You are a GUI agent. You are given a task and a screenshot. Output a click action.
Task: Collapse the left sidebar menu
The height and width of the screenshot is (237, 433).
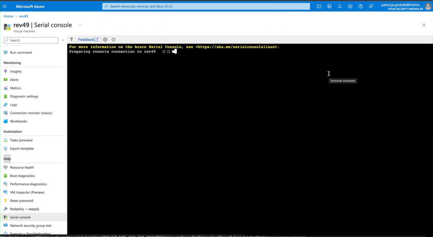[x=63, y=40]
